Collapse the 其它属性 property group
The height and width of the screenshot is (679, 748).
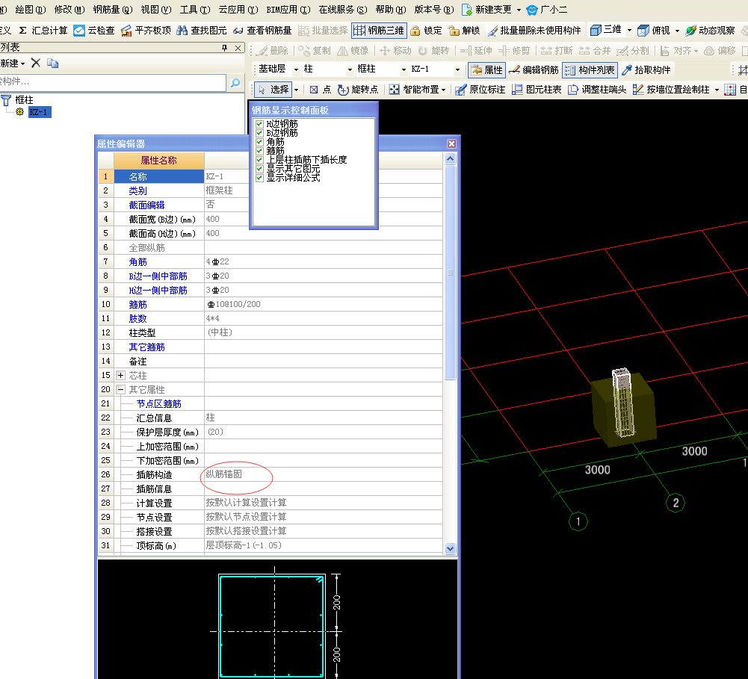tap(121, 390)
